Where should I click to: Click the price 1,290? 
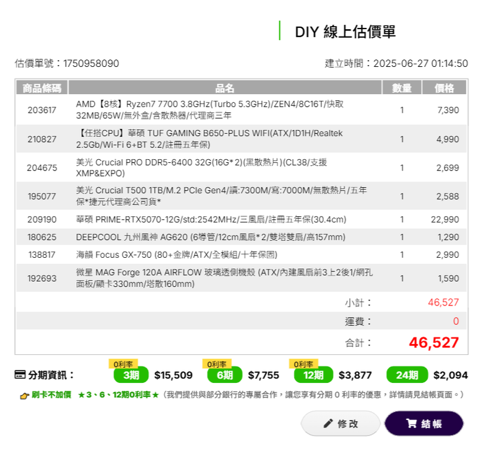coord(448,237)
